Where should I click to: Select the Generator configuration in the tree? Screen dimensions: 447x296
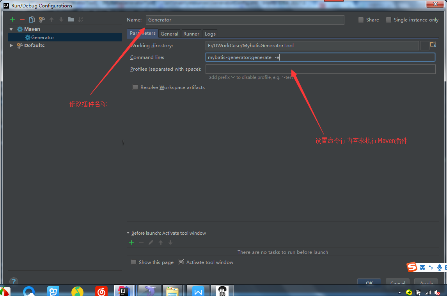pyautogui.click(x=65, y=37)
